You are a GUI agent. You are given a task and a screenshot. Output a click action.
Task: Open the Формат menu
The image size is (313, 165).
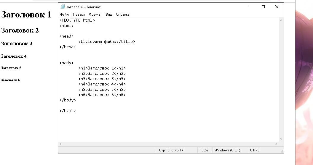tap(95, 14)
